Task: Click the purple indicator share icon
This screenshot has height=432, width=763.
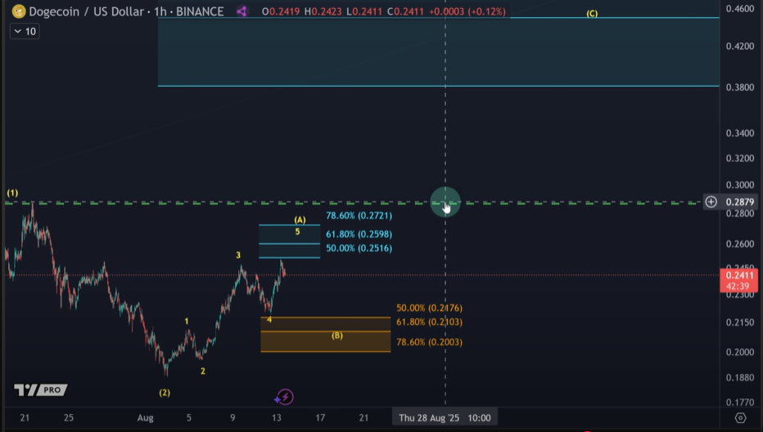Action: 242,11
